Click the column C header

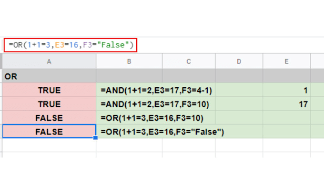coord(189,61)
